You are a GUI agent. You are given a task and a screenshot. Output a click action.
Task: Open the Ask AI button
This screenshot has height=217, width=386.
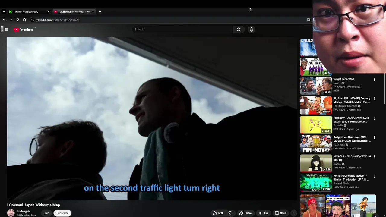point(263,213)
